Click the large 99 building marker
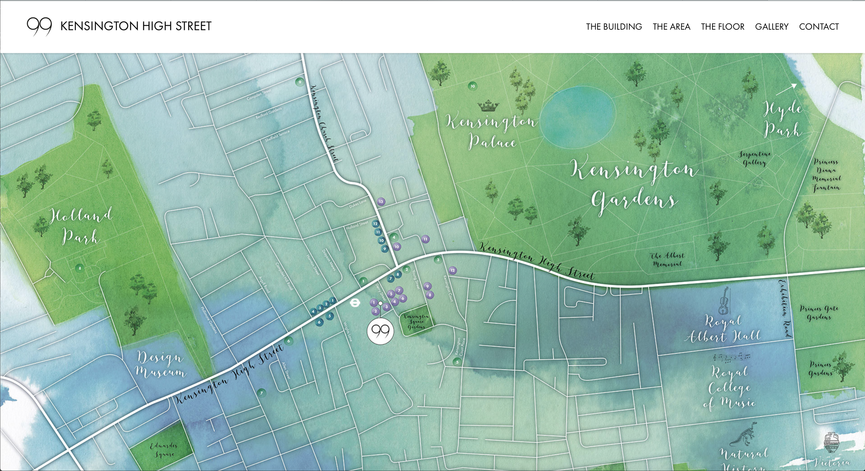The image size is (865, 471). pyautogui.click(x=380, y=331)
